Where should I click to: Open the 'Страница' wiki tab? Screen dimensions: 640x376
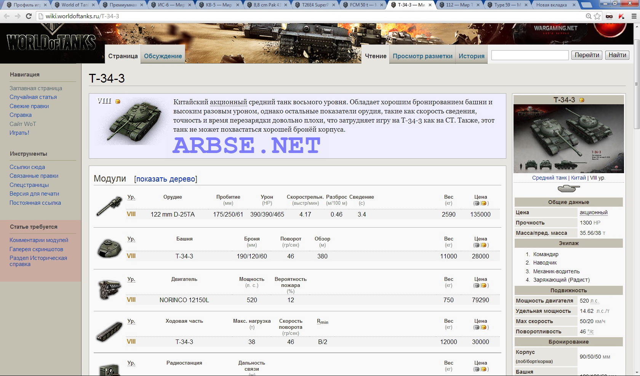pyautogui.click(x=123, y=56)
